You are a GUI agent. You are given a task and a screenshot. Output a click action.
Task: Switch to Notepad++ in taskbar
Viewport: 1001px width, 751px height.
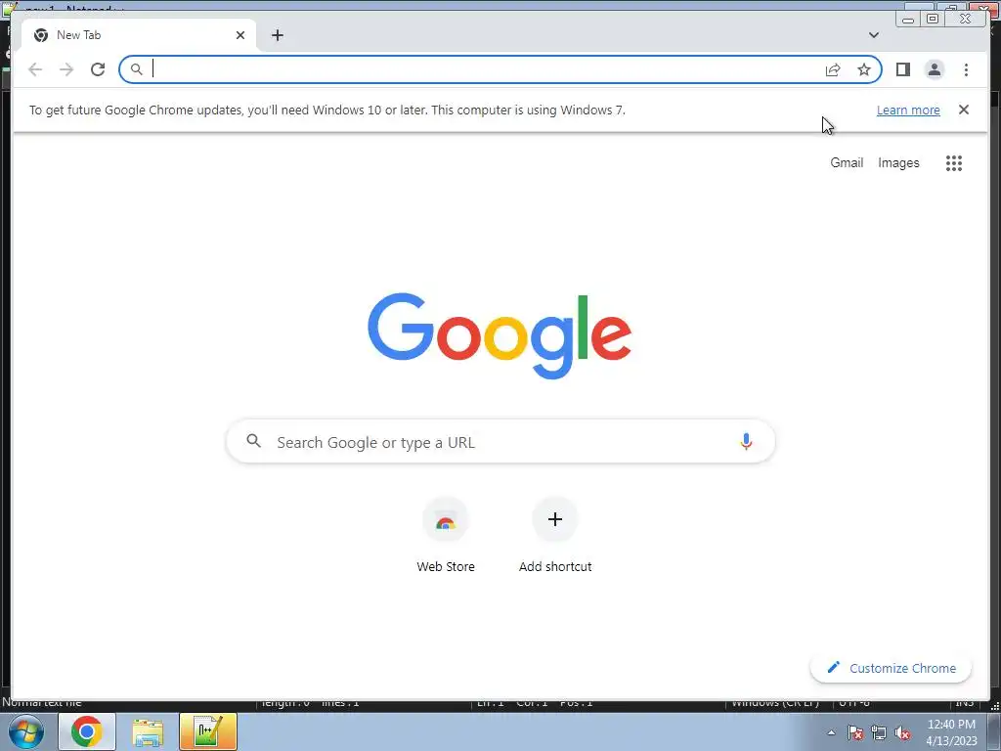pos(208,731)
